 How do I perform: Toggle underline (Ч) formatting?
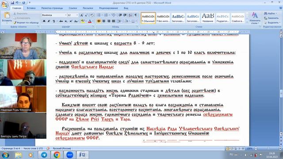pos(54,21)
